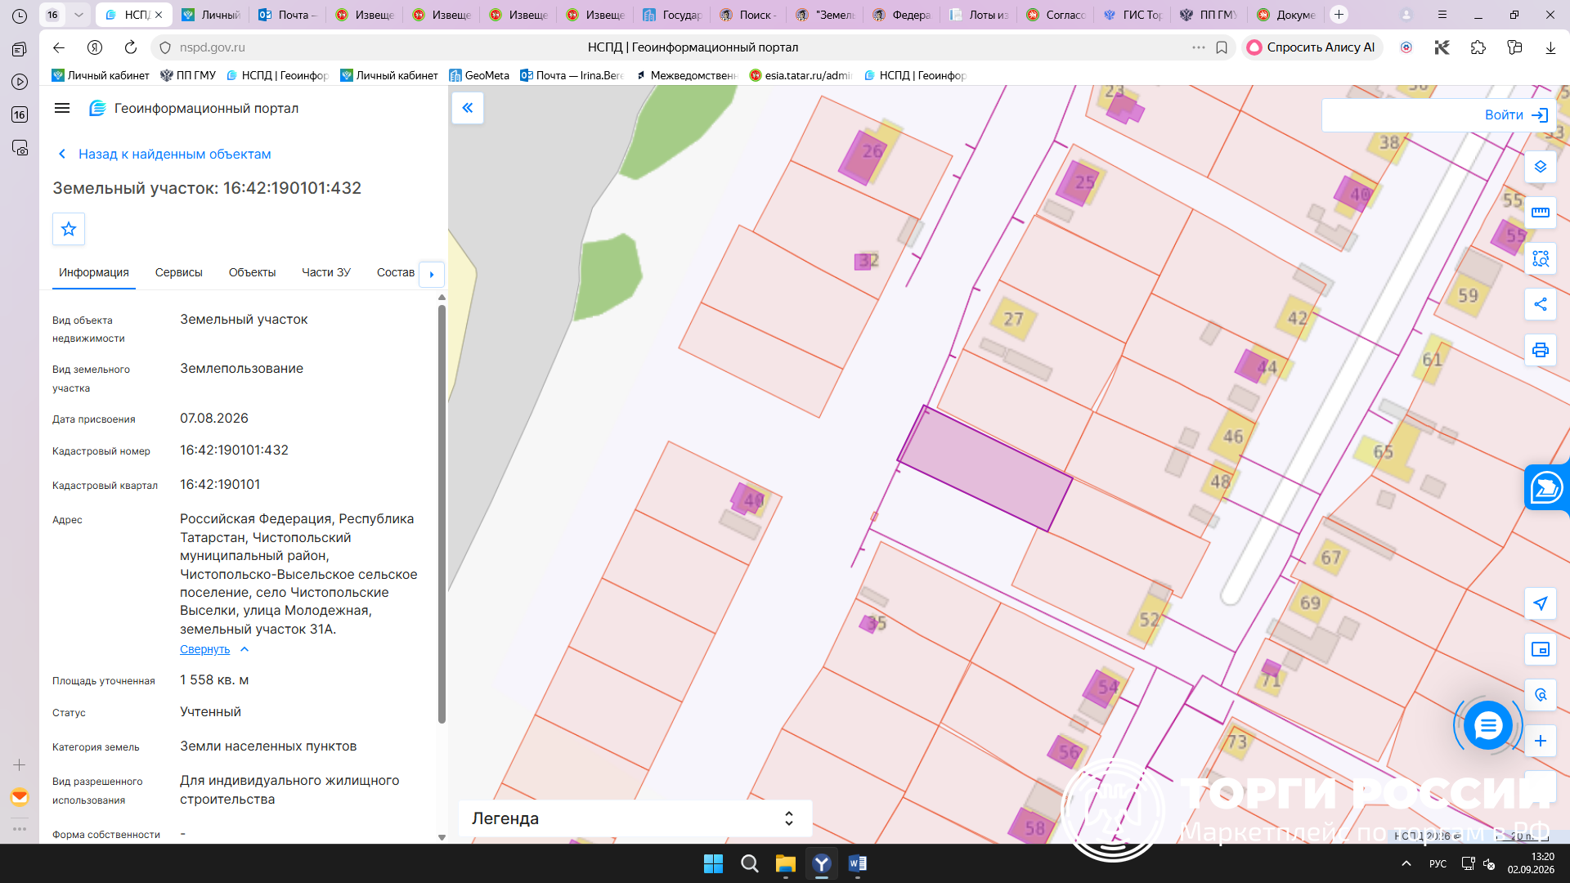The height and width of the screenshot is (883, 1570).
Task: Expand the Легенда panel
Action: 635,818
